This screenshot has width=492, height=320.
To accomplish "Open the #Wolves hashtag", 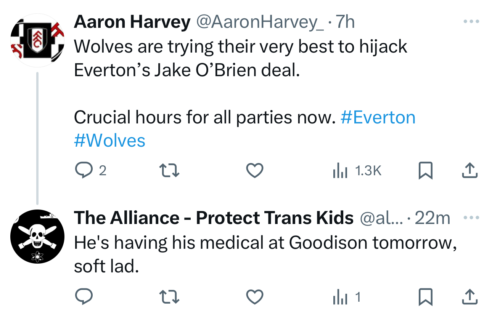I will coord(110,141).
